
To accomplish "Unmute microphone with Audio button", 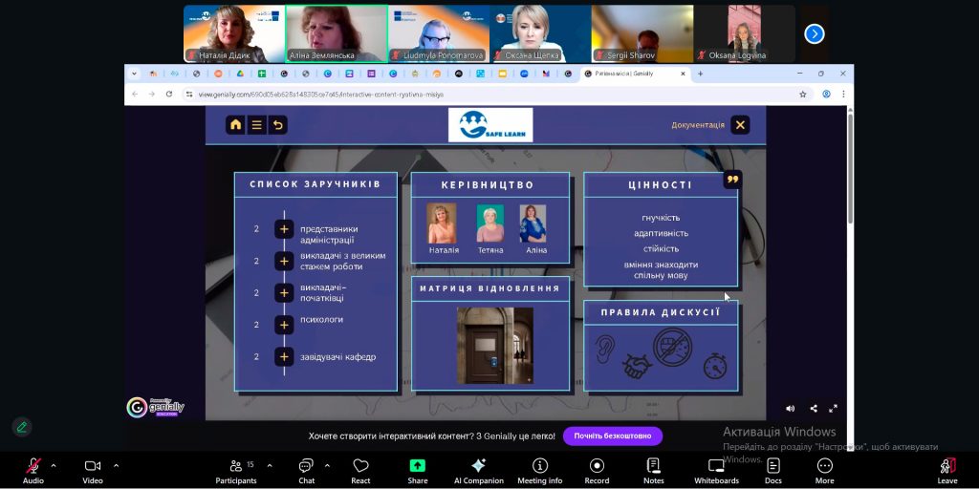I will pyautogui.click(x=33, y=469).
